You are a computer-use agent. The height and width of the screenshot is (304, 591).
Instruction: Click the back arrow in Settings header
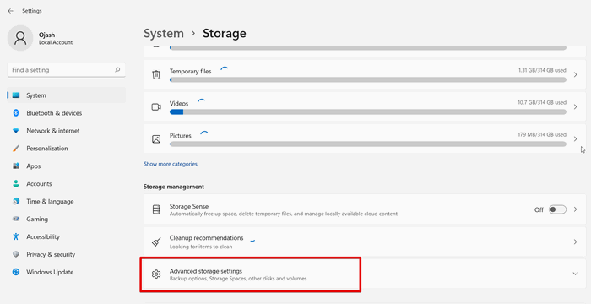pos(10,11)
